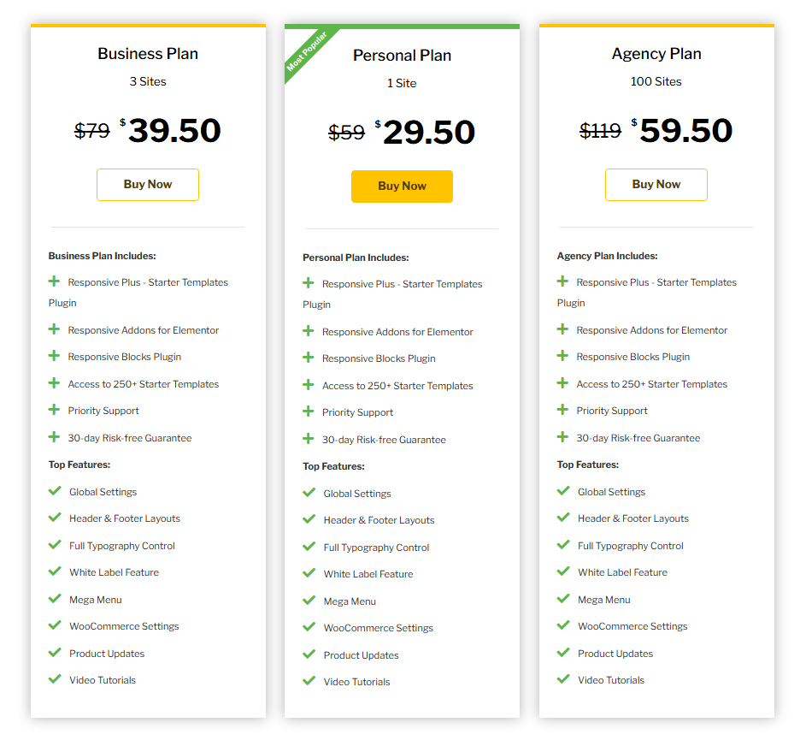
Task: Click the checkmark beside WooCommerce Settings in Personal Plan
Action: [x=309, y=627]
